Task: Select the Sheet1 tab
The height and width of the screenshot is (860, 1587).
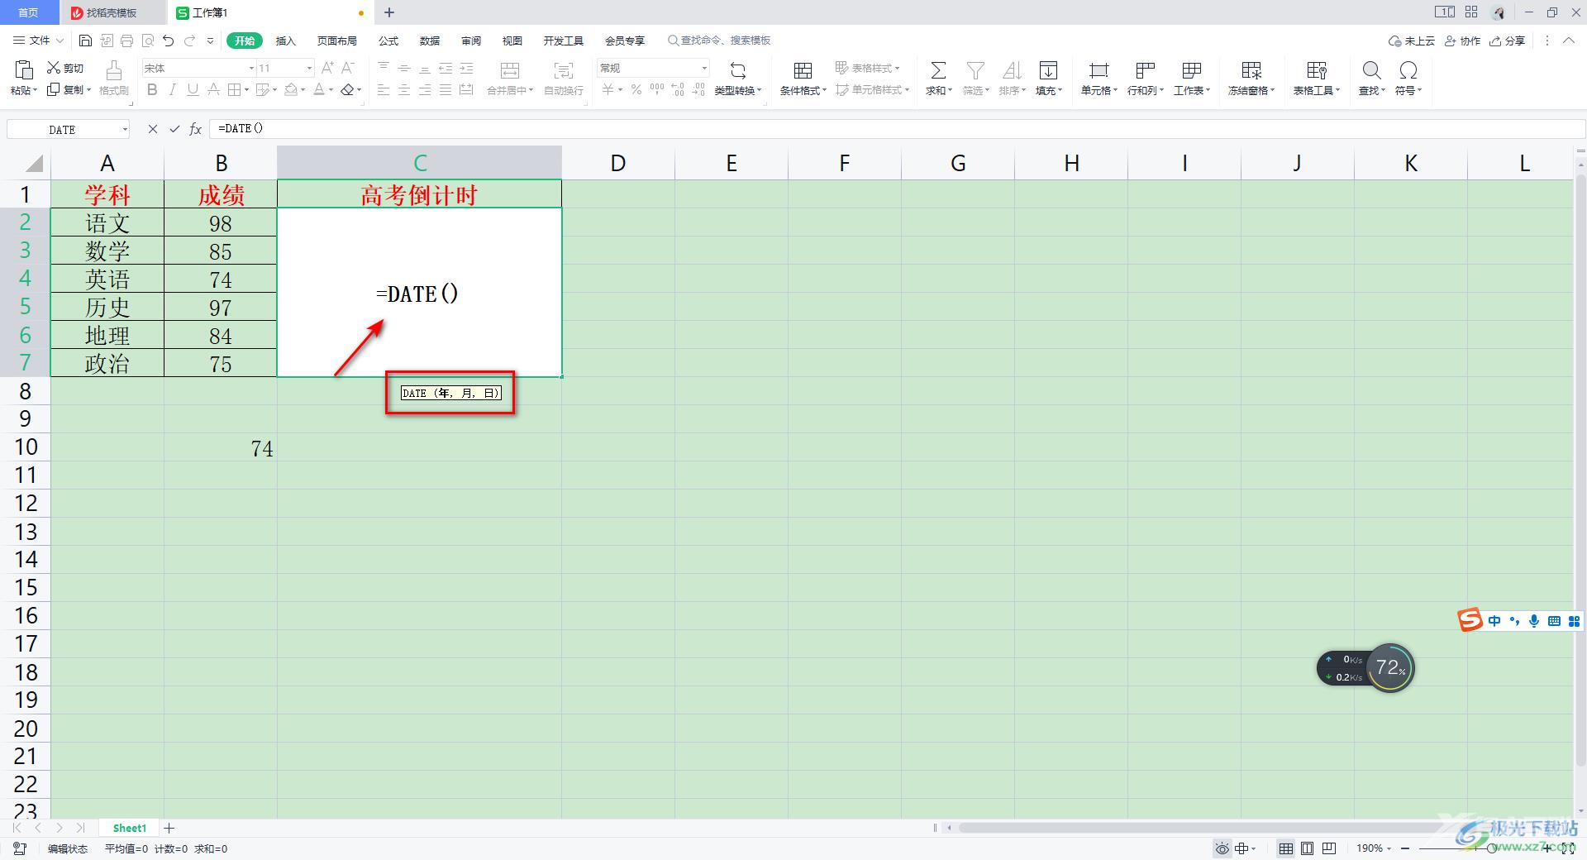Action: pyautogui.click(x=129, y=828)
